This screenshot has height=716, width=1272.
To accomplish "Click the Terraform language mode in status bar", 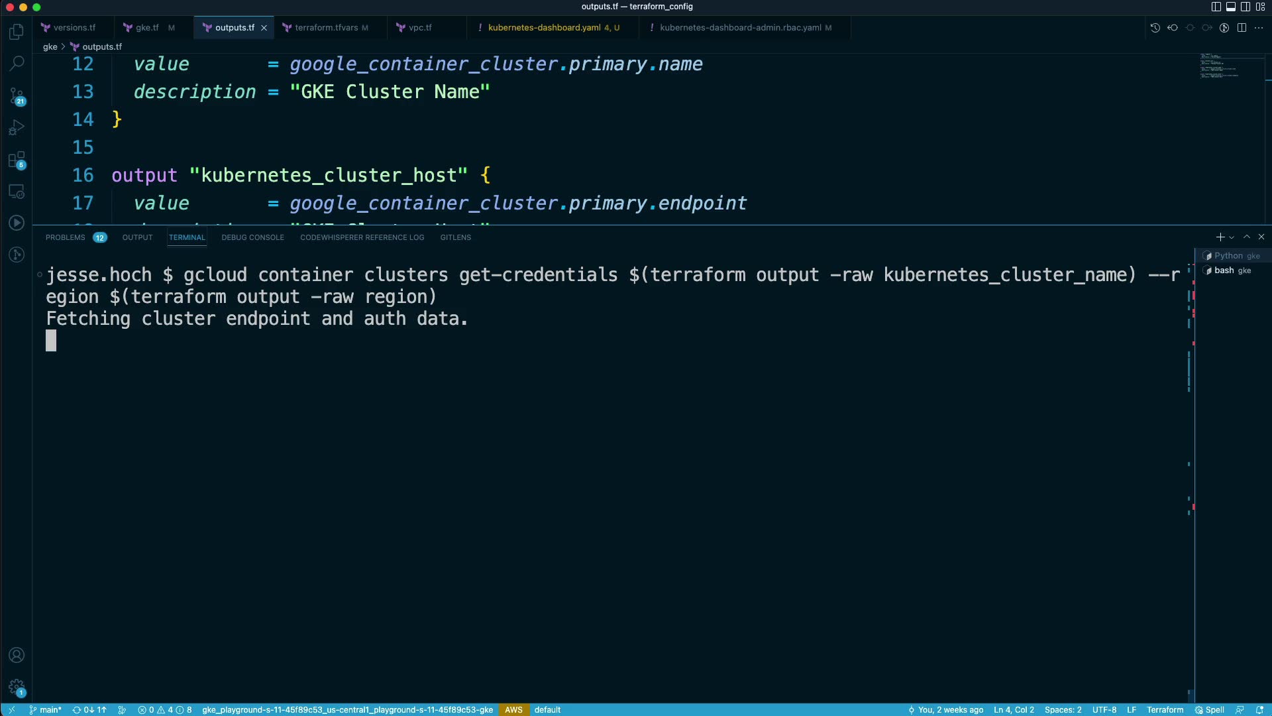I will point(1165,709).
